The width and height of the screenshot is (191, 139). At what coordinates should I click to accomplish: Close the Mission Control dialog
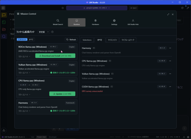173,14
